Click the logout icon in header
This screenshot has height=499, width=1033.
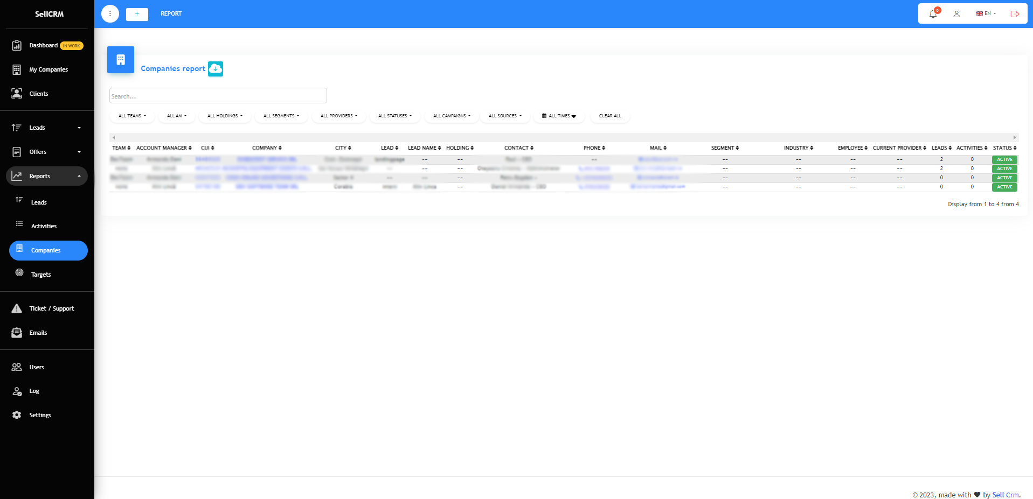[1015, 14]
